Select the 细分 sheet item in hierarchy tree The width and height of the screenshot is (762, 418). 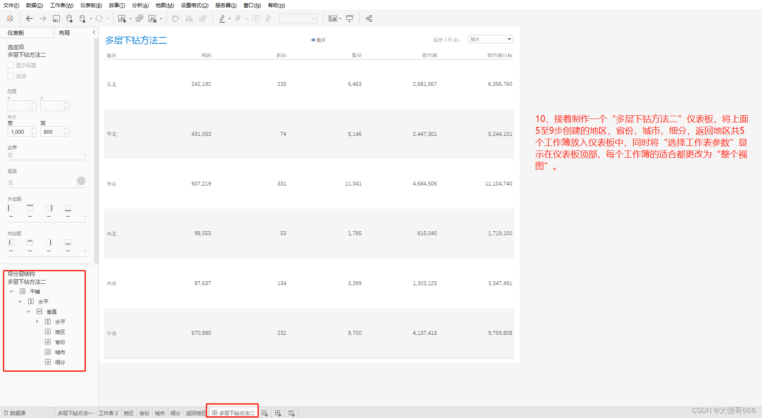(x=55, y=362)
